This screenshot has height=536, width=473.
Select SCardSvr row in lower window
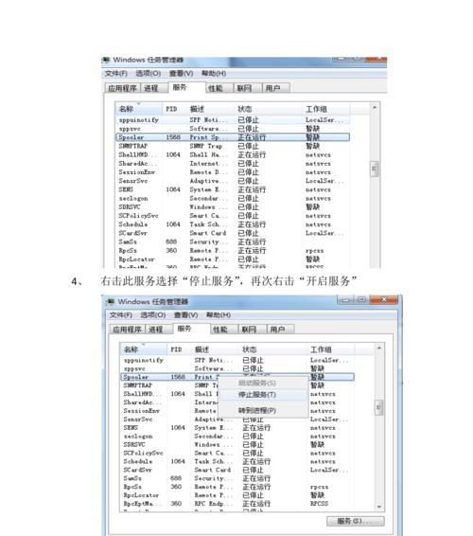(x=237, y=470)
